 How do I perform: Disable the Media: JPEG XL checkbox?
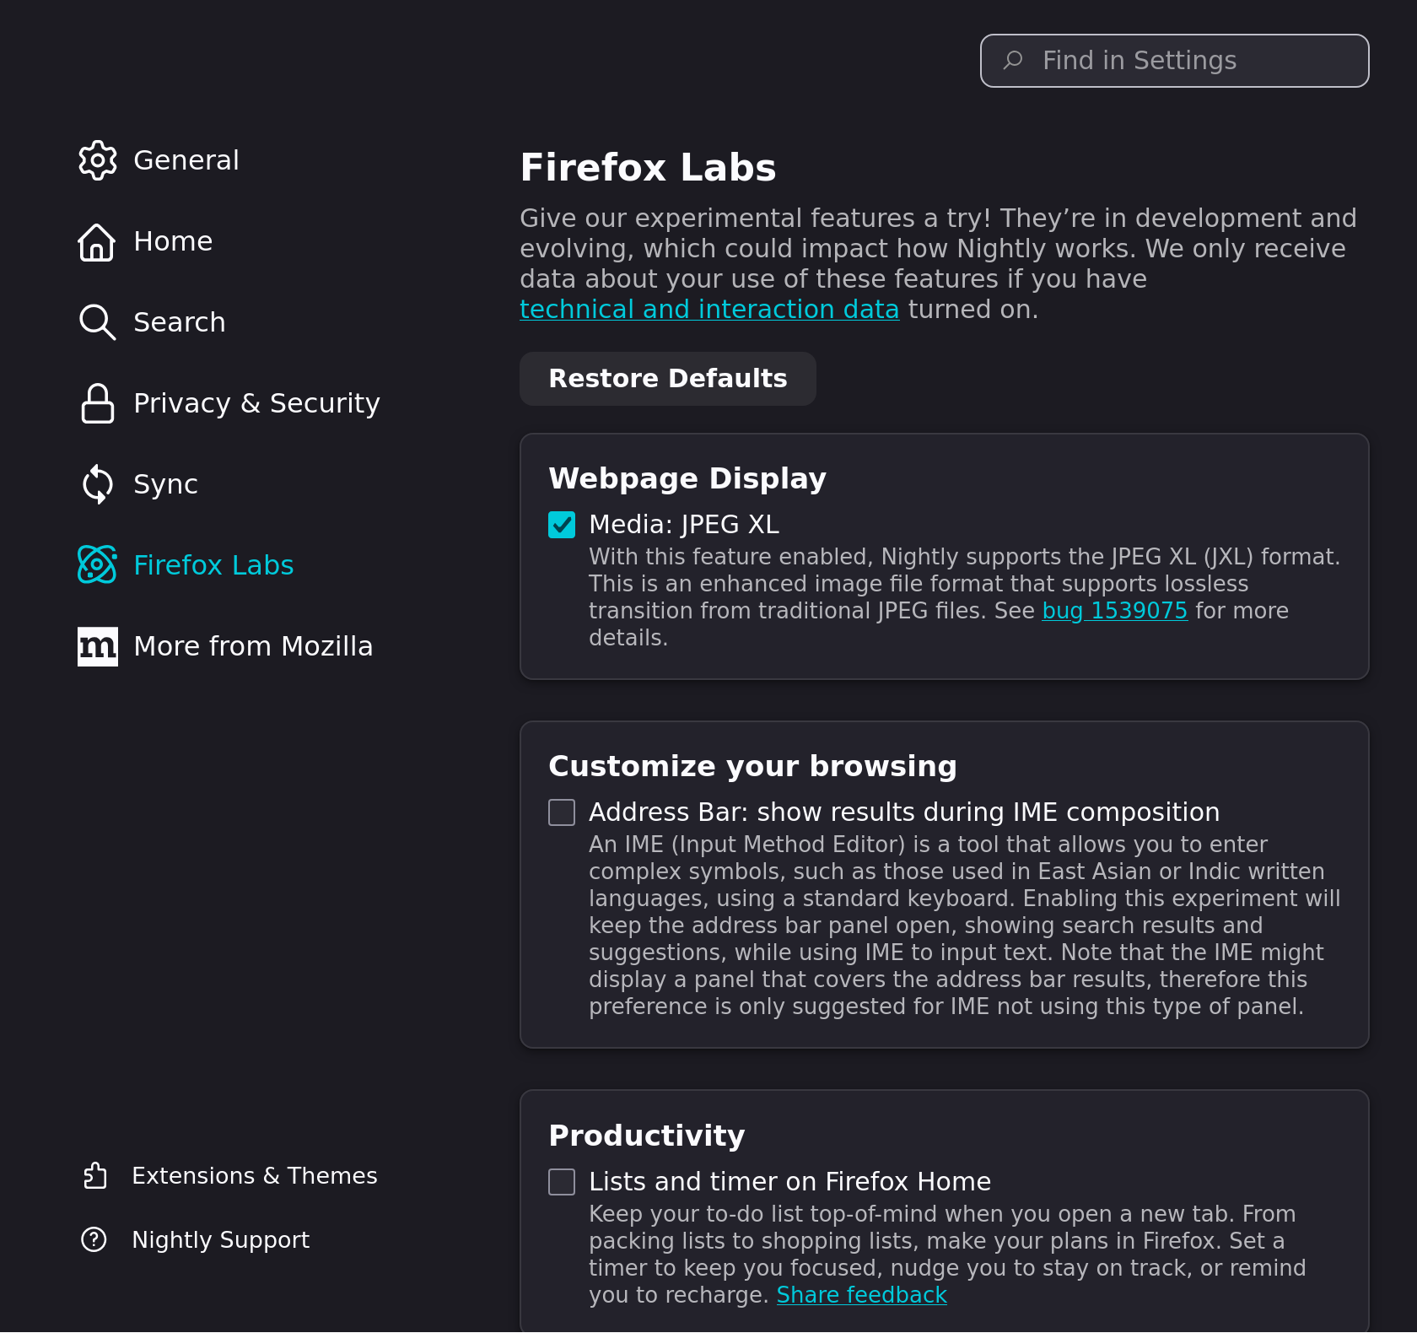pos(562,524)
